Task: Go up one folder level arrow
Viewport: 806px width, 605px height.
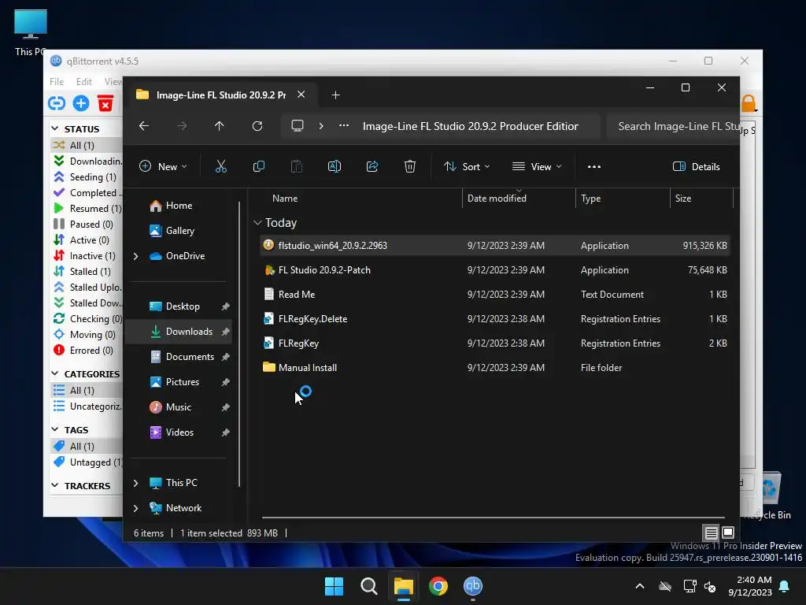Action: point(219,126)
